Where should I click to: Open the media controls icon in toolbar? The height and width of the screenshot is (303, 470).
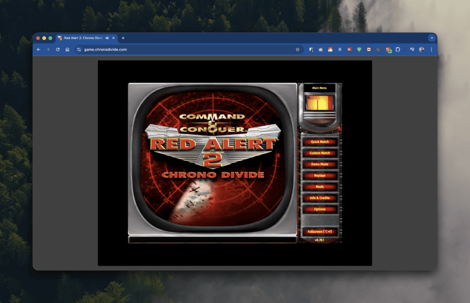(412, 49)
